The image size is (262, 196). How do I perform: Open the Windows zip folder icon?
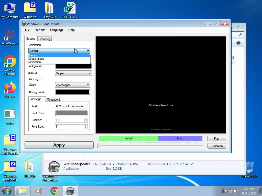(x=30, y=10)
